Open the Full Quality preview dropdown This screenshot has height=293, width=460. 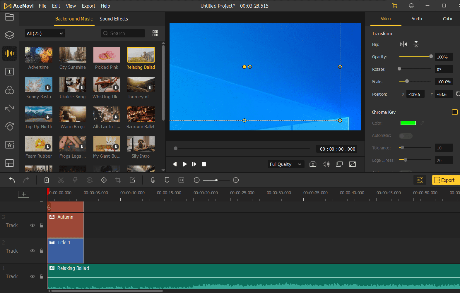click(x=286, y=164)
